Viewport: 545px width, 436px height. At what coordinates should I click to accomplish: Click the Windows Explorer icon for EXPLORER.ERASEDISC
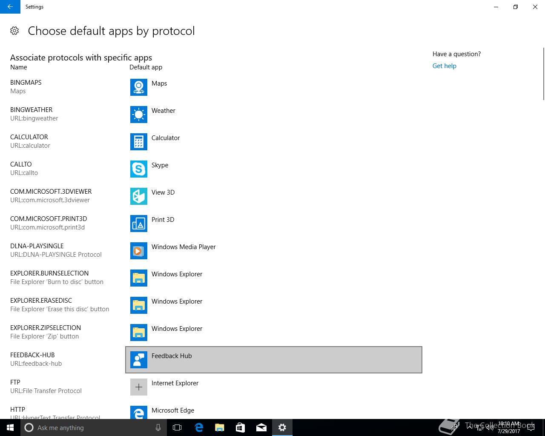pos(139,305)
